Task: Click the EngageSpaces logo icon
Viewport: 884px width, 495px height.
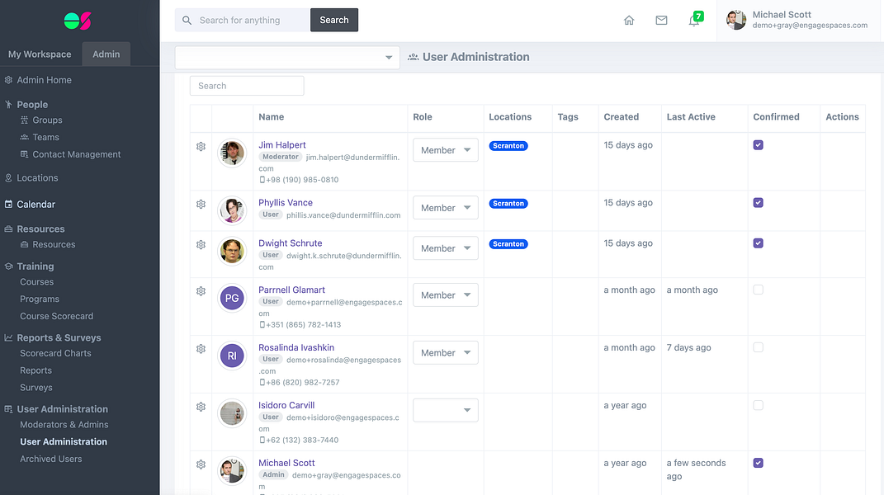Action: [78, 21]
